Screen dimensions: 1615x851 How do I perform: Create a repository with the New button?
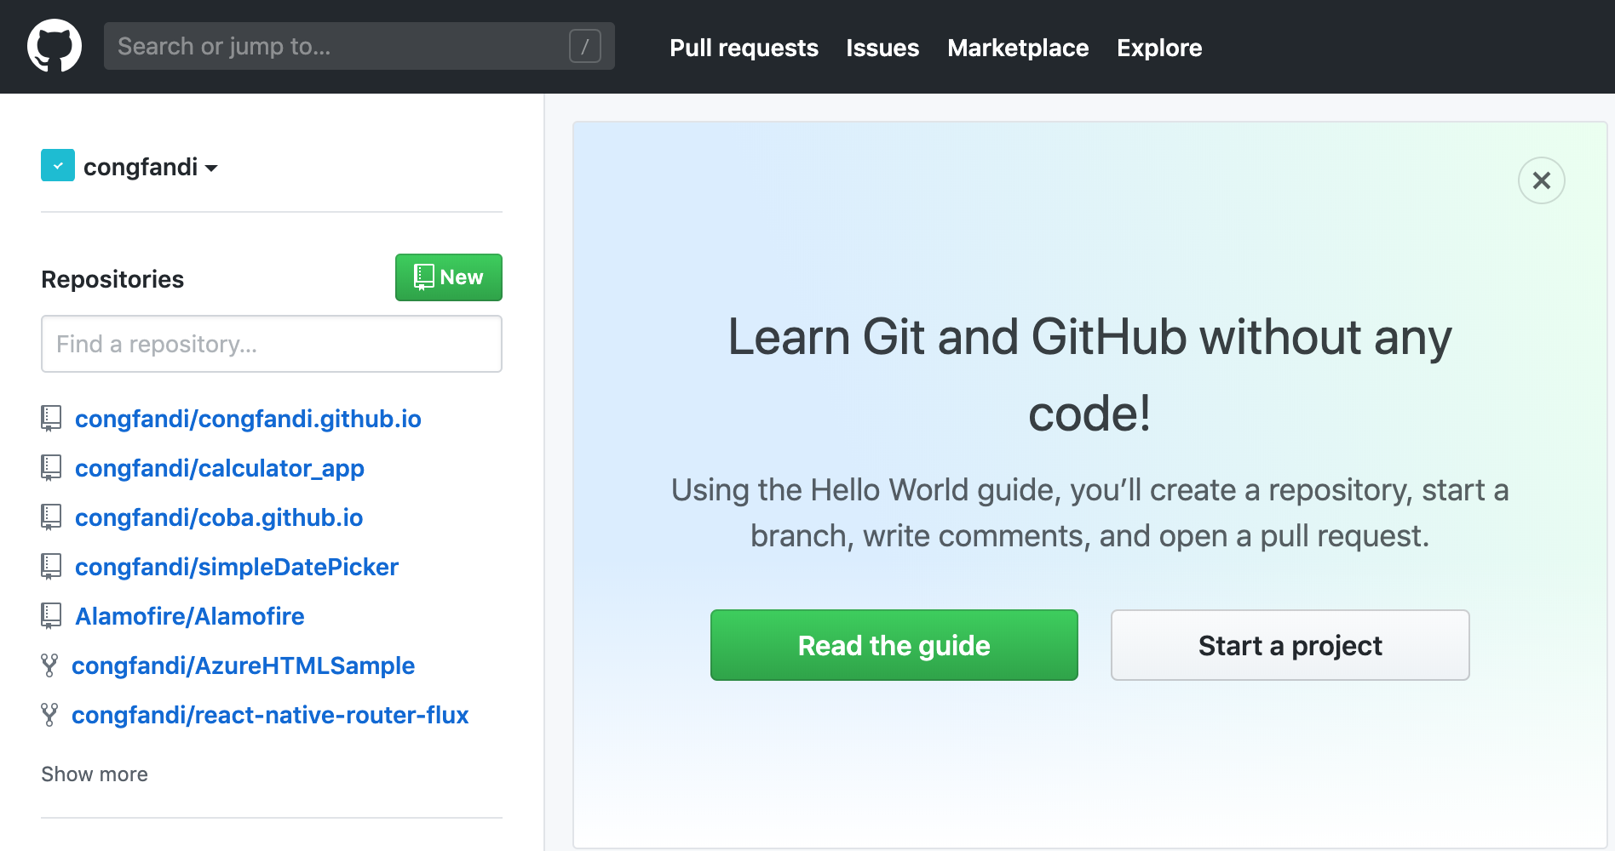click(448, 277)
